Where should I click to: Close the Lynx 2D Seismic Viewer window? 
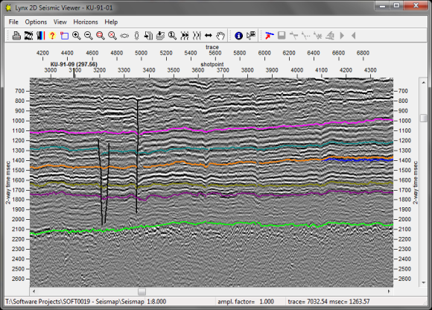416,5
